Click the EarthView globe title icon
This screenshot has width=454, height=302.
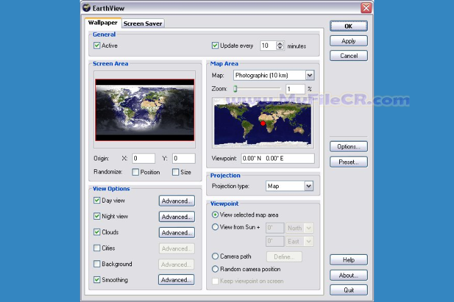point(86,8)
